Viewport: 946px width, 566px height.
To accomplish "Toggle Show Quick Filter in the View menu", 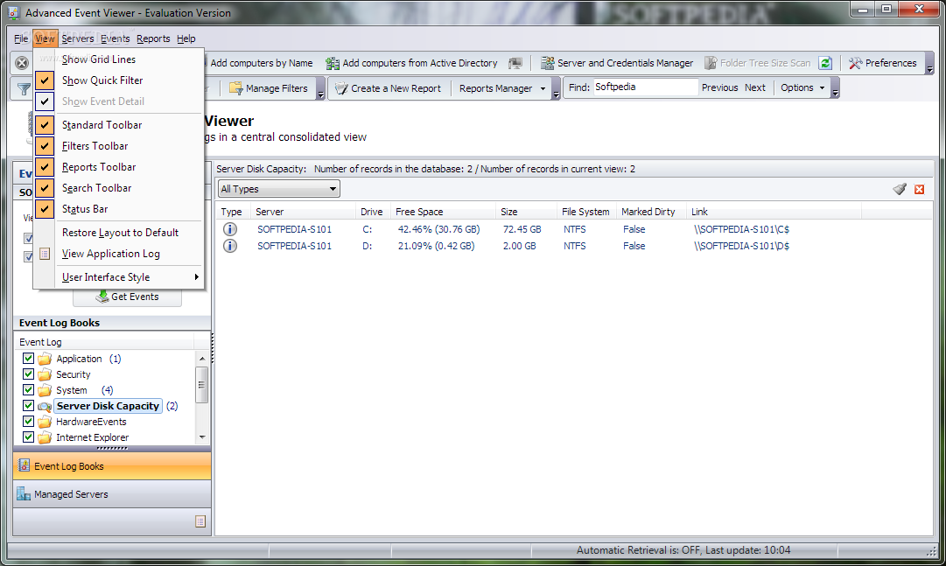I will click(x=119, y=80).
